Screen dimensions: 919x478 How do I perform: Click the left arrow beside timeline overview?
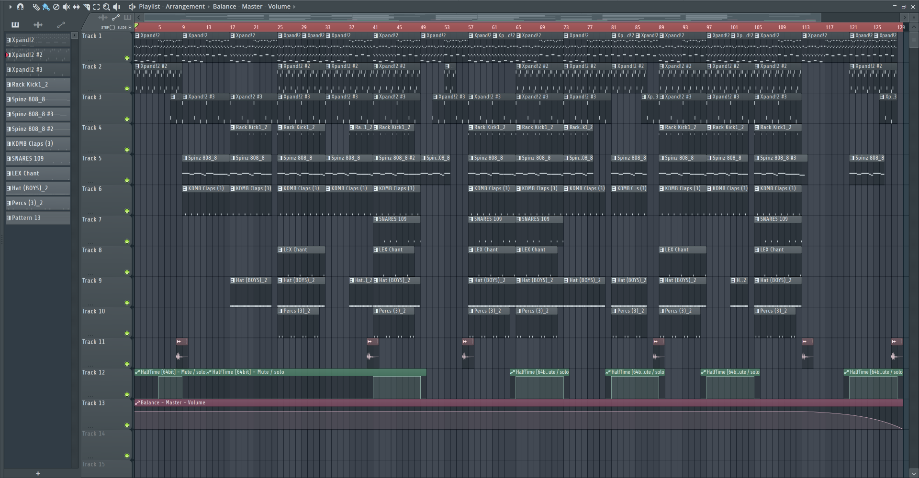click(139, 18)
